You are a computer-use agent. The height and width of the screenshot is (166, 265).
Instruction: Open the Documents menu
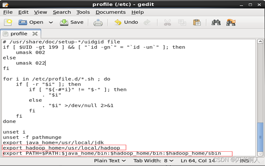111,12
